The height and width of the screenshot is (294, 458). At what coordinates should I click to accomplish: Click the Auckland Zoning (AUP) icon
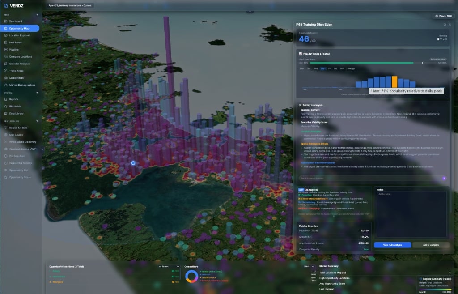6,149
